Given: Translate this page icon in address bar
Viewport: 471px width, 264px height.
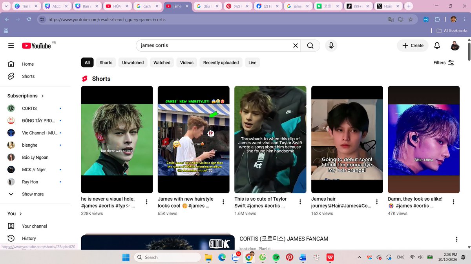Looking at the screenshot, I should click(391, 19).
